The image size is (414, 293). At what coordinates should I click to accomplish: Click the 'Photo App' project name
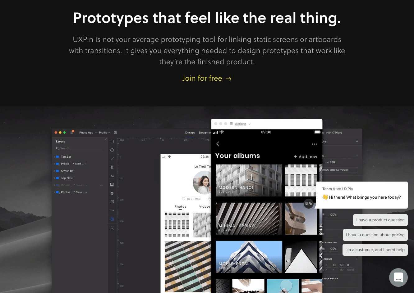click(86, 133)
